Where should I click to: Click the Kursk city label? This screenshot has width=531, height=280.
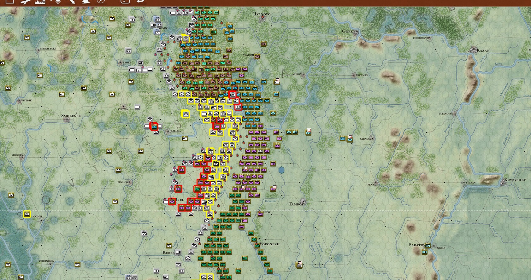click(168, 252)
